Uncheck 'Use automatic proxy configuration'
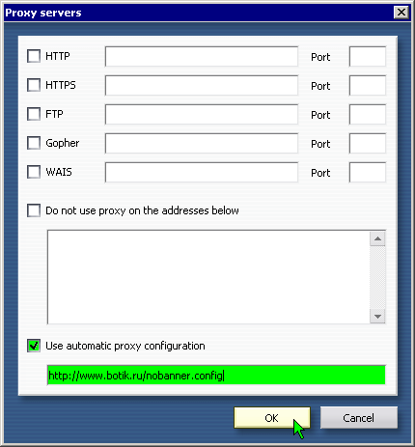415x447 pixels. 34,346
